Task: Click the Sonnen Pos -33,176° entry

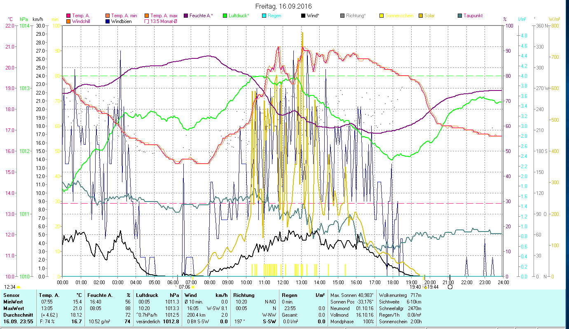Action: [x=353, y=302]
